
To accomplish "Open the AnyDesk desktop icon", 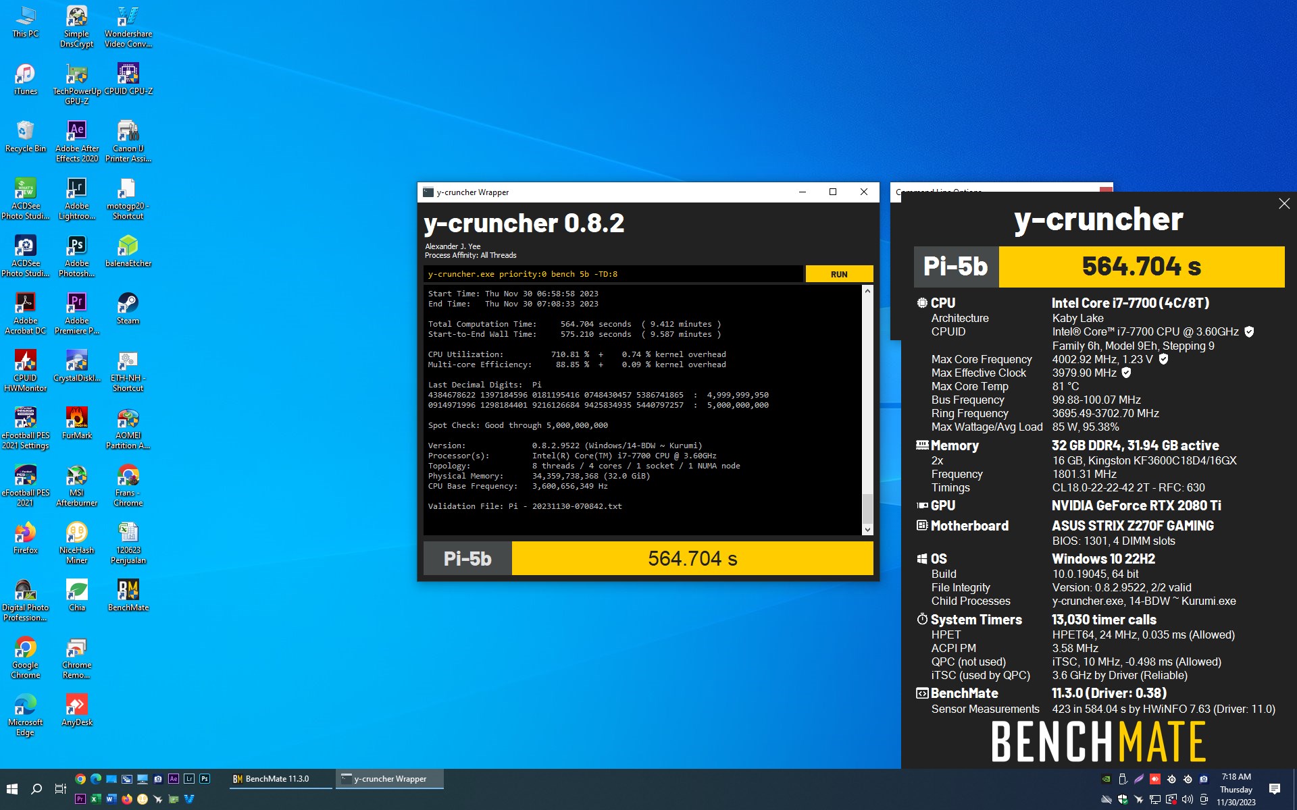I will [77, 709].
